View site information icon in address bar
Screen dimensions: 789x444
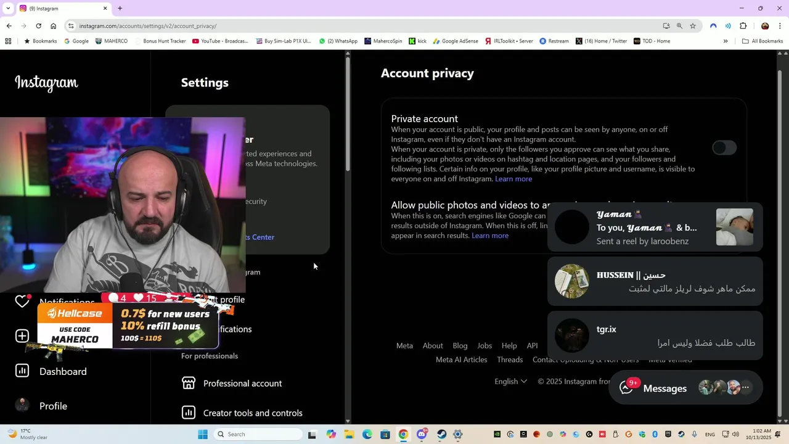click(x=71, y=26)
